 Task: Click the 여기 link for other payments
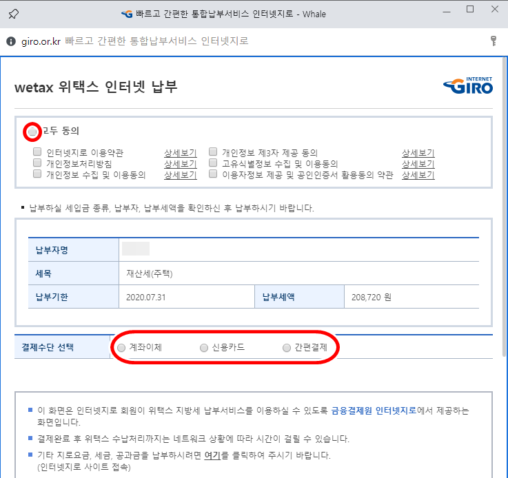[x=212, y=455]
